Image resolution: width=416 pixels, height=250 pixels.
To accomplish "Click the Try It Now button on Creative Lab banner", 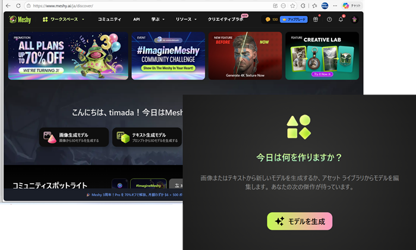I will click(322, 74).
